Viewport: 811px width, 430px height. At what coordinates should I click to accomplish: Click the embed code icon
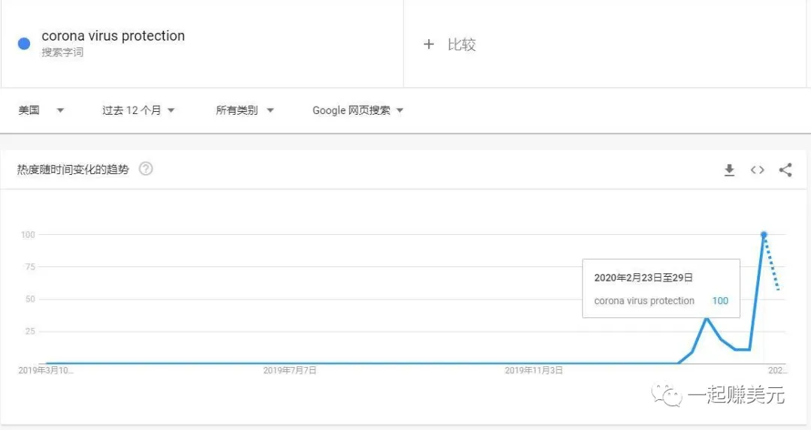pos(757,170)
